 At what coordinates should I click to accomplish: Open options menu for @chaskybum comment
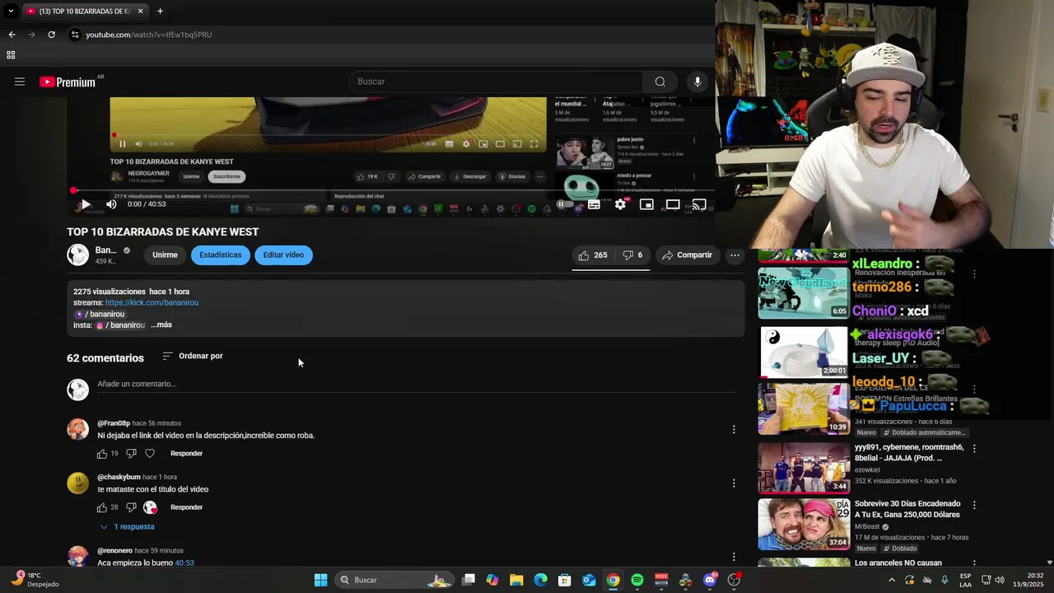click(734, 483)
